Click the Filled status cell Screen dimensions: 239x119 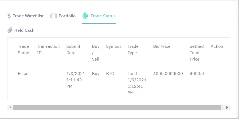[23, 74]
